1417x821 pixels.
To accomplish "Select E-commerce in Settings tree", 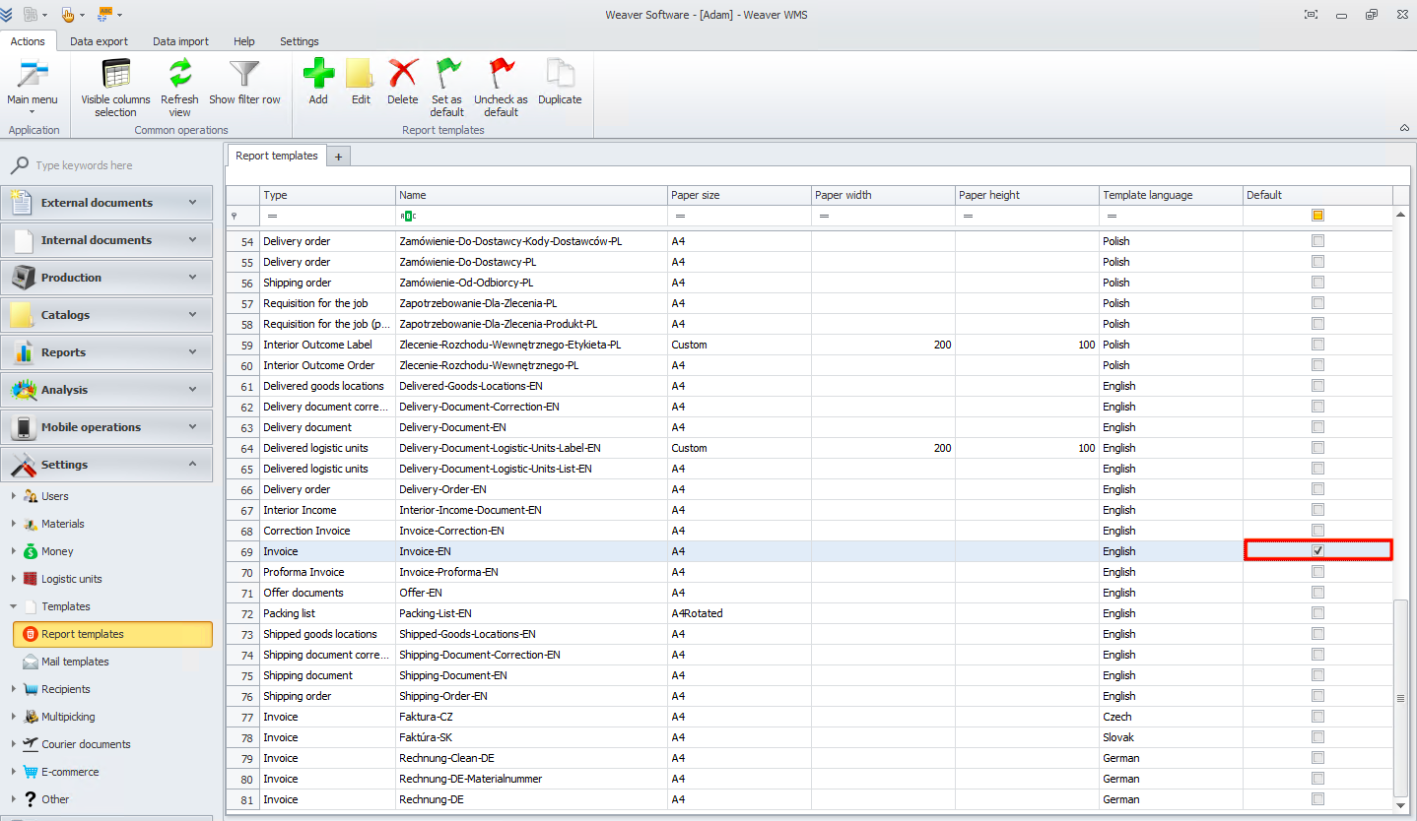I will coord(70,772).
